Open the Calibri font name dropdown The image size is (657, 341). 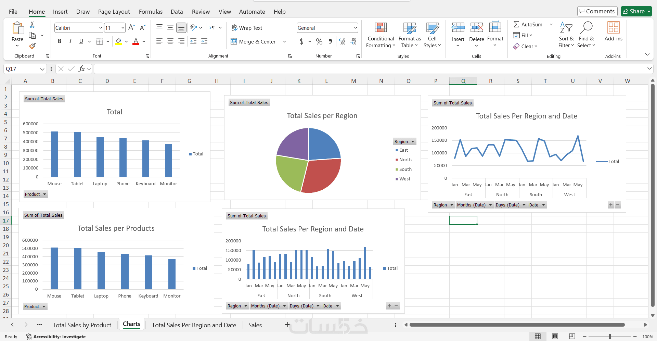pyautogui.click(x=101, y=28)
